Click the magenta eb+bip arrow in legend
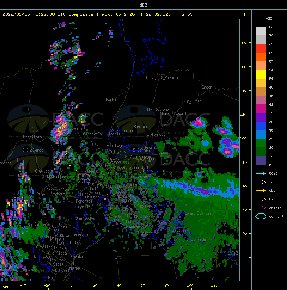This screenshot has width=287, height=290. tap(261, 208)
